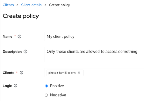The width and height of the screenshot is (144, 101).
Task: Select the Positive logic radio button
Action: 46,86
